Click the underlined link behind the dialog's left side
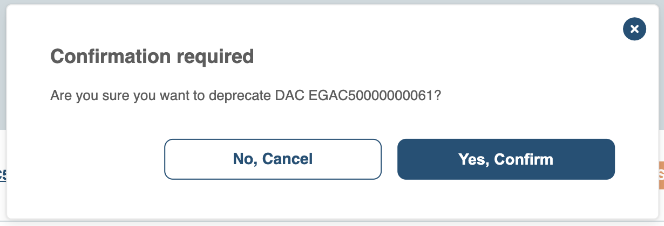The height and width of the screenshot is (226, 664). pyautogui.click(x=3, y=175)
